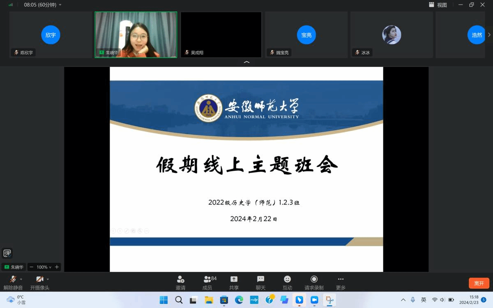The image size is (493, 308).
Task: Click the 请求录制 request recording icon
Action: 314,280
